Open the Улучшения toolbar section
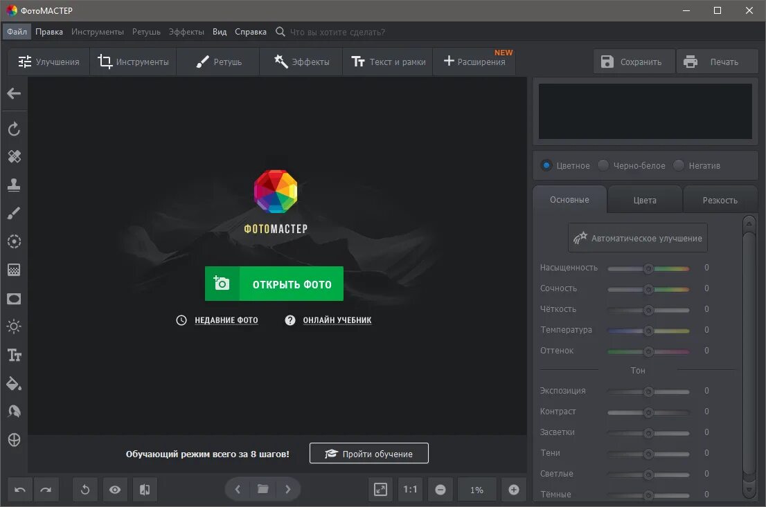The width and height of the screenshot is (766, 507). (49, 62)
